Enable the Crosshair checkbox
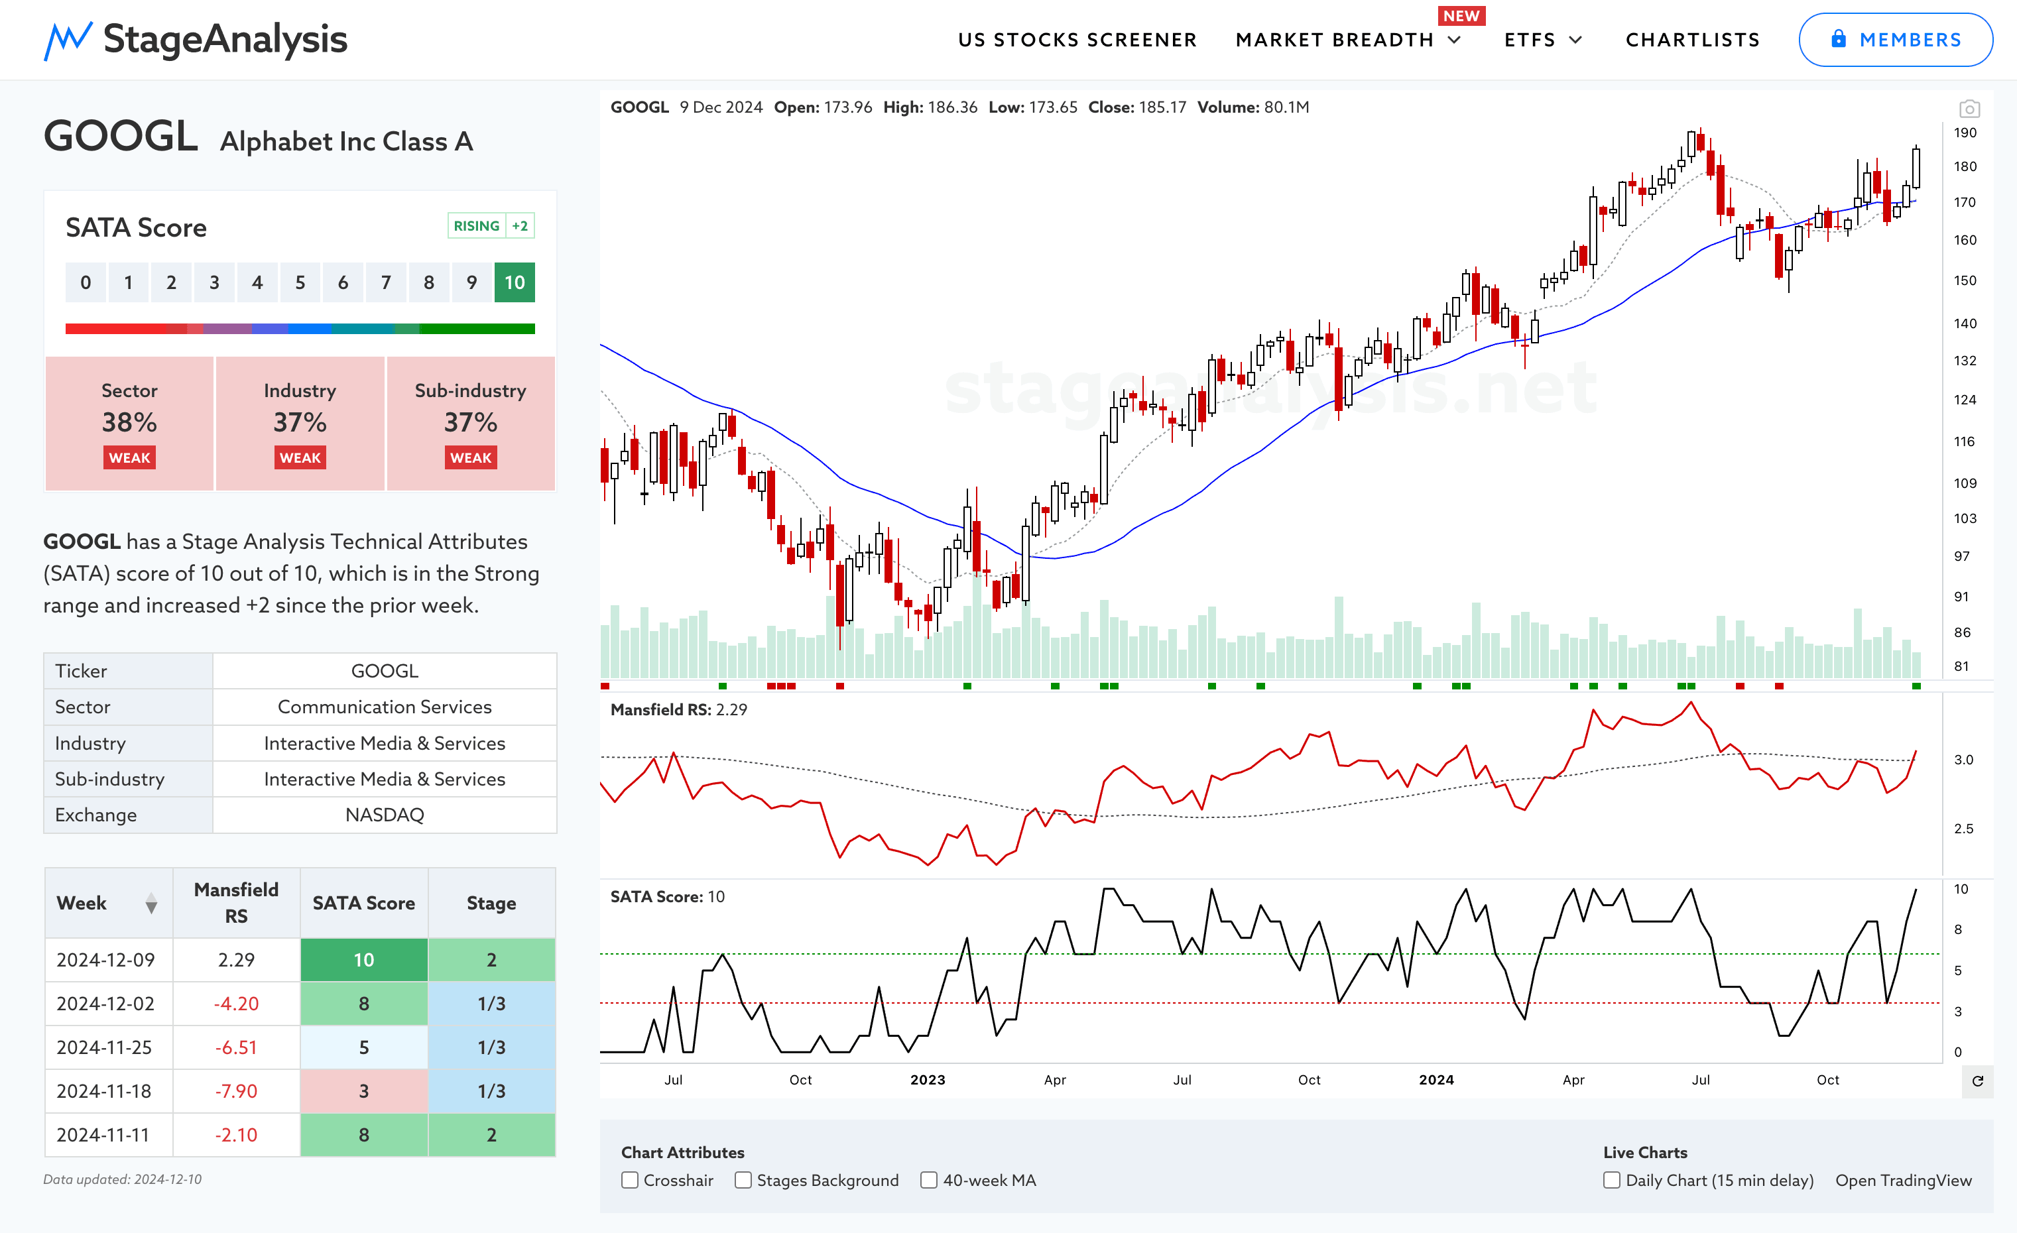This screenshot has width=2017, height=1233. [629, 1180]
